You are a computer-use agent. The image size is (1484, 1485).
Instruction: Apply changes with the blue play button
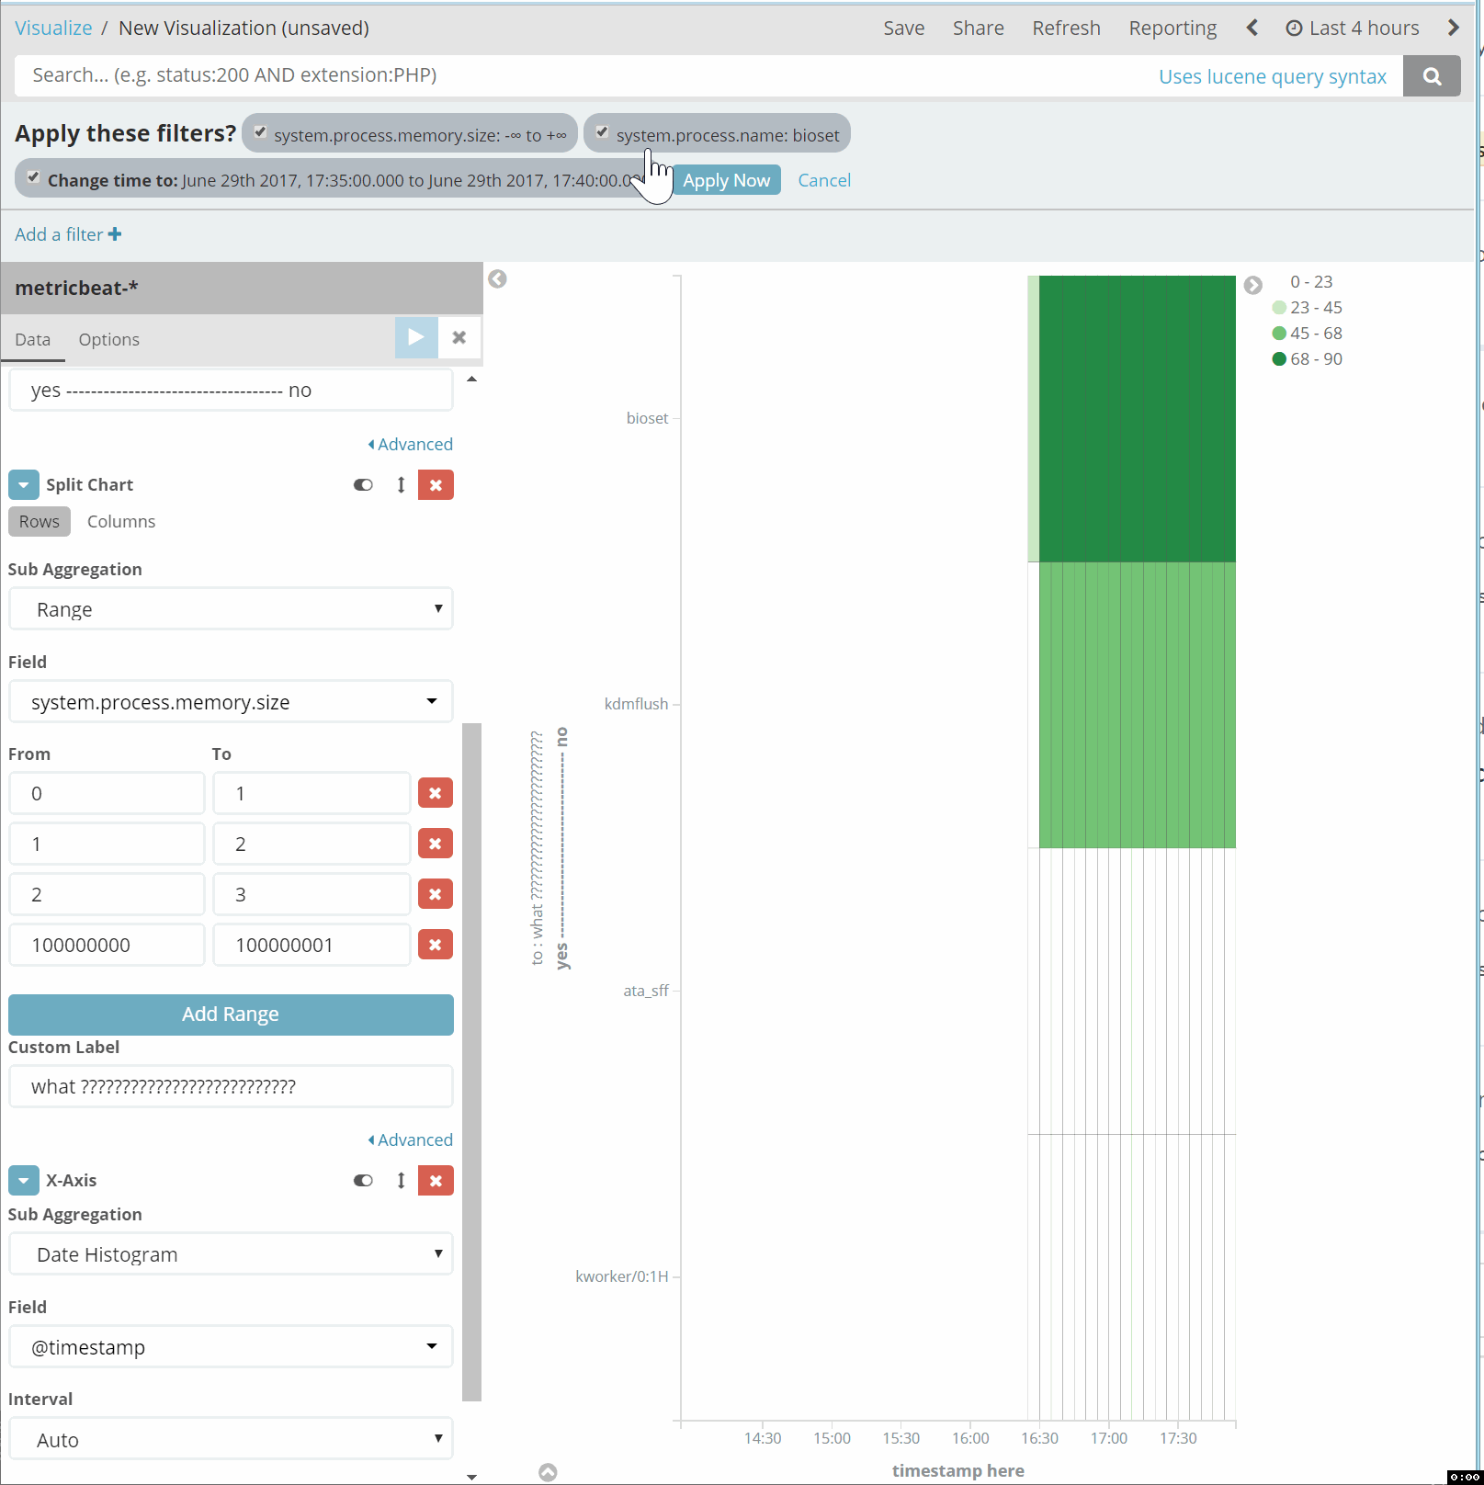coord(415,337)
